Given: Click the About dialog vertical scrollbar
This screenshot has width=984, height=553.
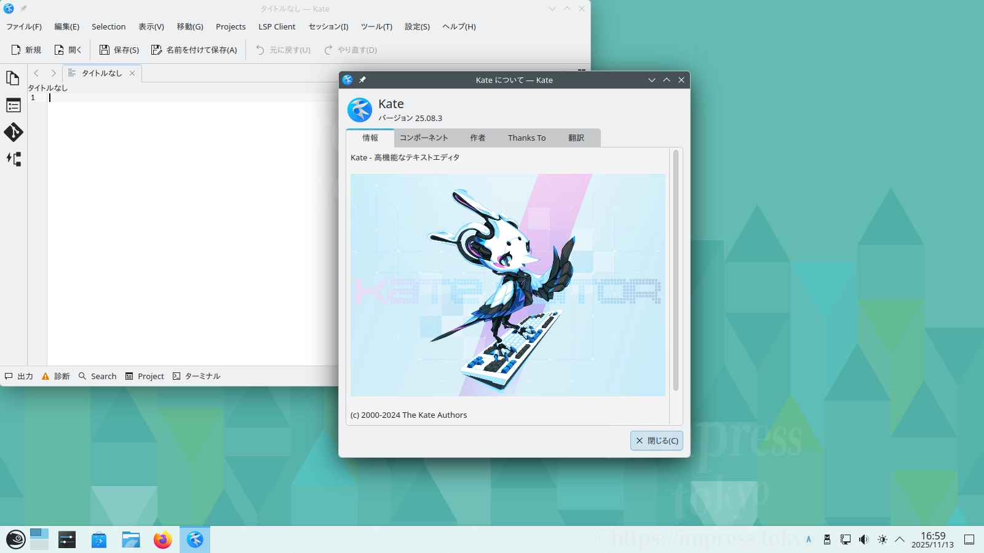Looking at the screenshot, I should tap(675, 270).
